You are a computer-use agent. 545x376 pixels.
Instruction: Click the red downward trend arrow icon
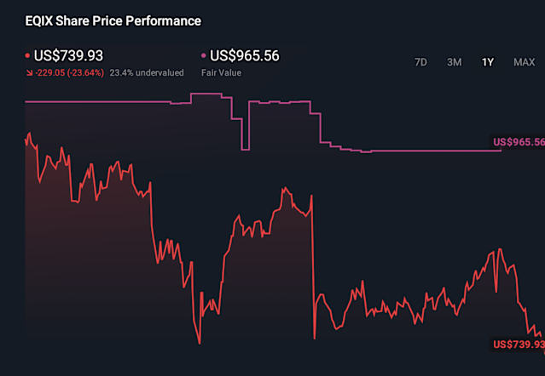pos(28,73)
